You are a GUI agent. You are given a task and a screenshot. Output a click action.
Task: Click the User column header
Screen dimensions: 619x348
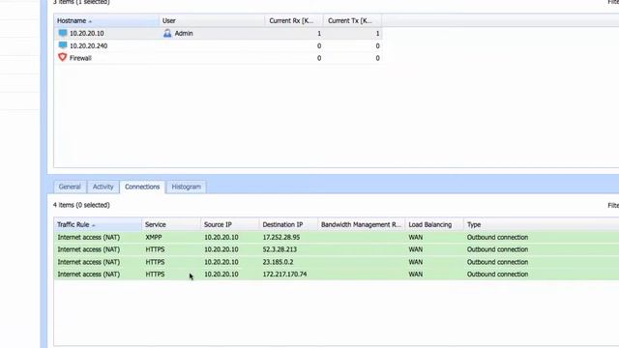click(212, 20)
